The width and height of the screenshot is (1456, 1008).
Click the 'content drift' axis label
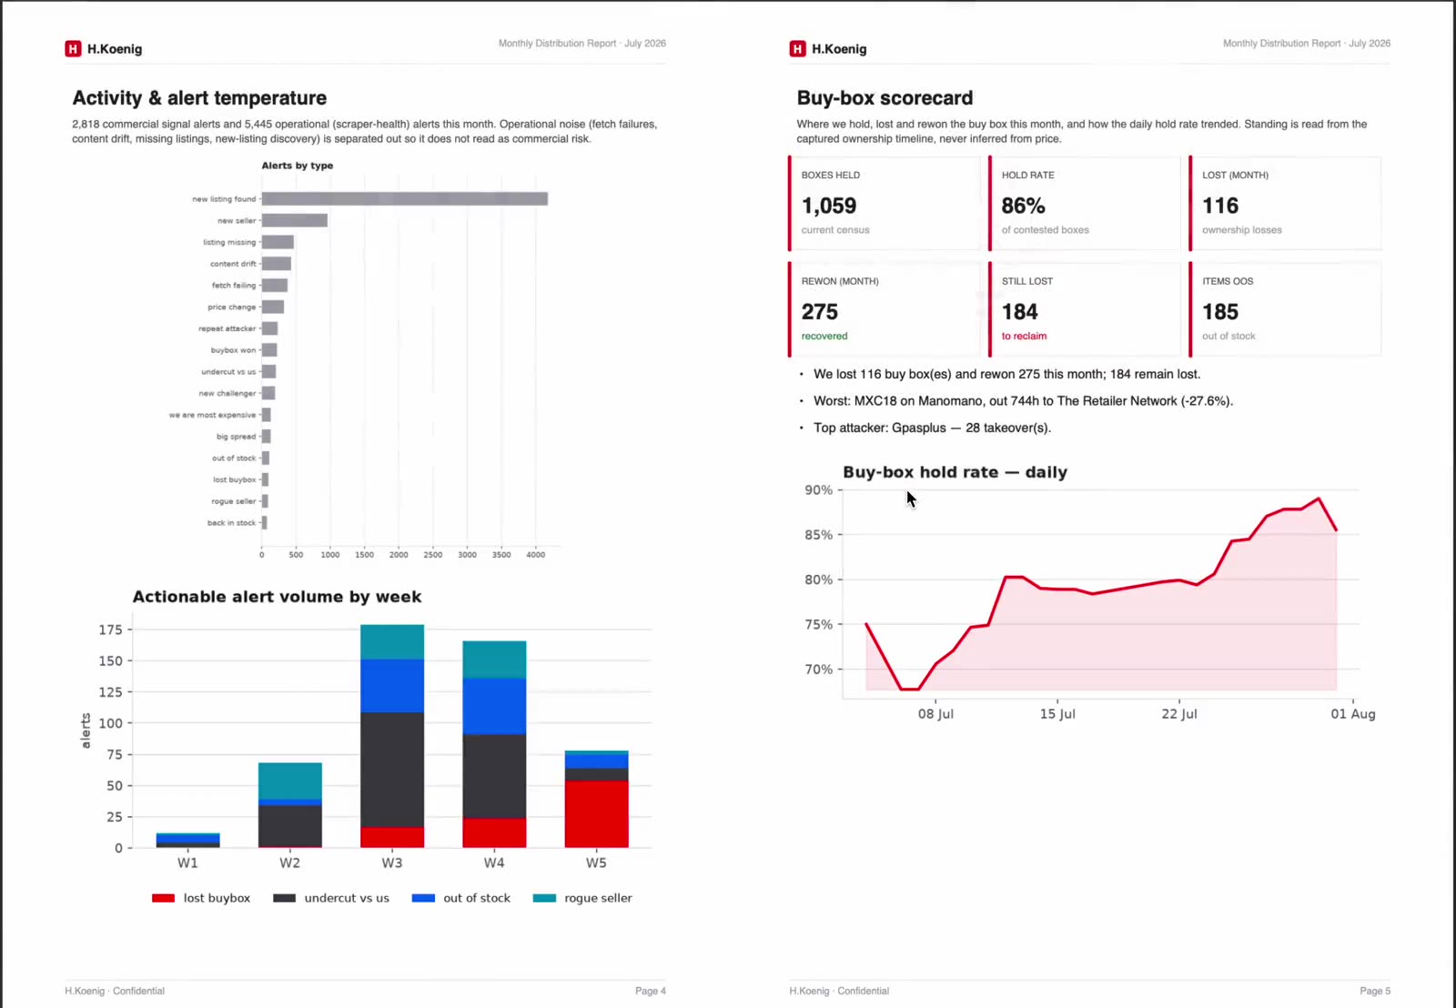(x=233, y=264)
